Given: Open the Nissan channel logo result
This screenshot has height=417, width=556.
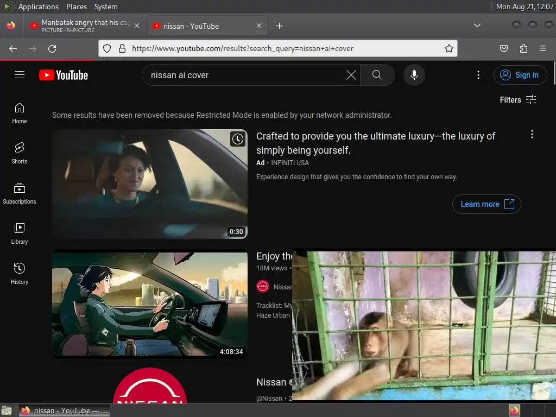Looking at the screenshot, I should (150, 385).
